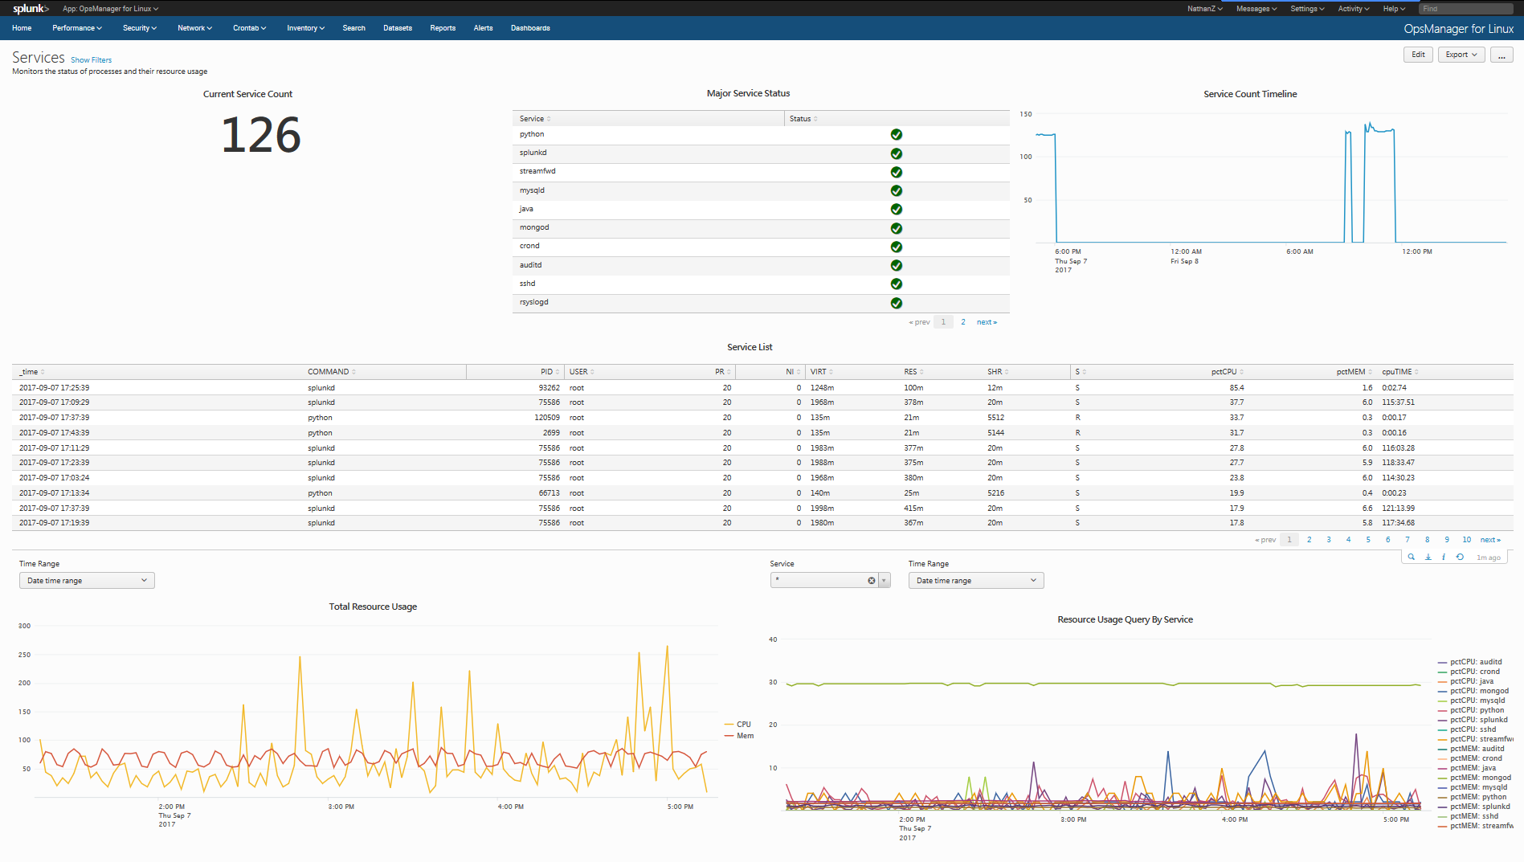The height and width of the screenshot is (862, 1524).
Task: Sort Service List by COMMAND column
Action: pos(332,372)
